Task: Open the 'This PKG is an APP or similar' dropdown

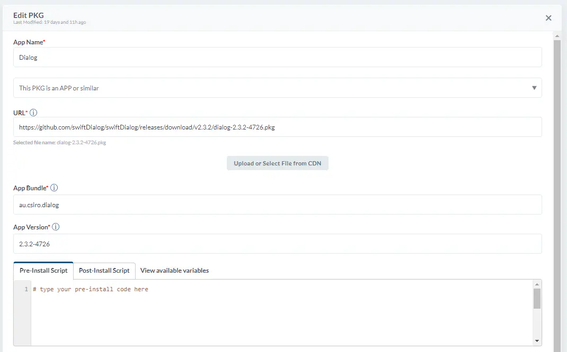Action: [x=277, y=88]
